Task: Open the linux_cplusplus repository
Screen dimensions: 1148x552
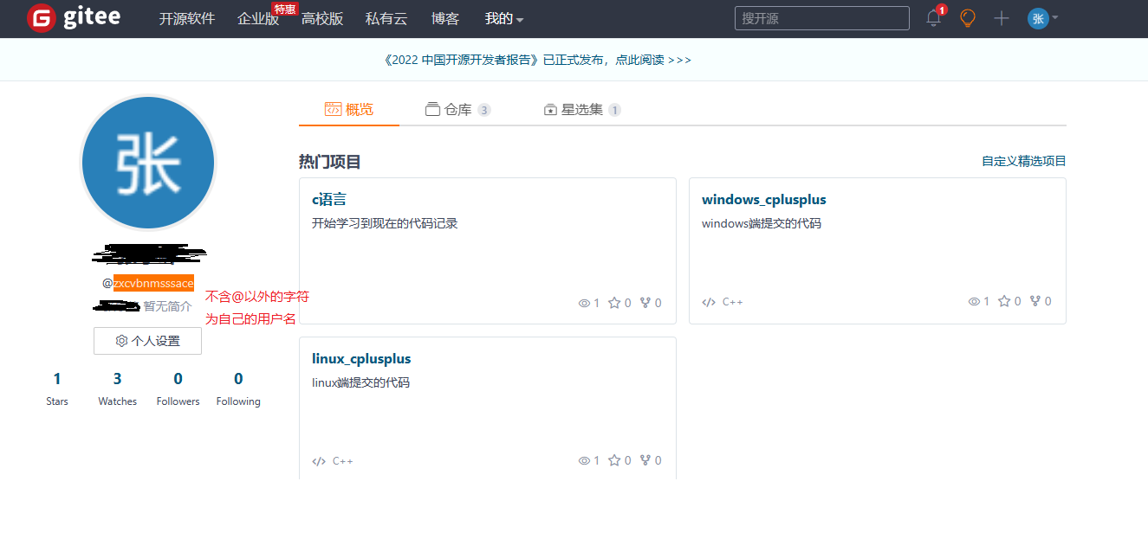Action: pos(361,358)
